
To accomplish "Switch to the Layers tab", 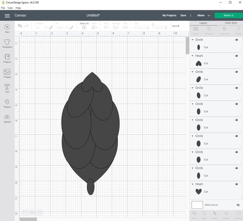I will (203, 23).
